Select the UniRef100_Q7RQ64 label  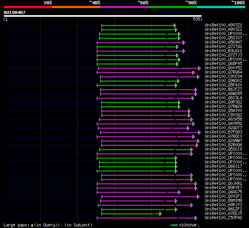pyautogui.click(x=223, y=72)
